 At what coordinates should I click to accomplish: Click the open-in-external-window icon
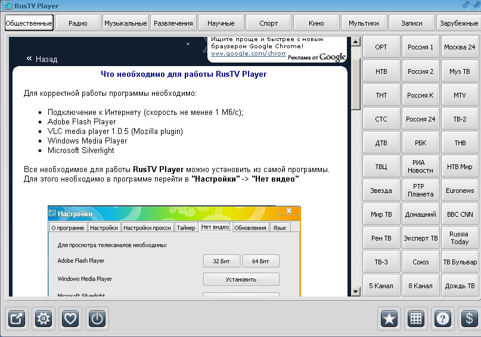tap(17, 319)
